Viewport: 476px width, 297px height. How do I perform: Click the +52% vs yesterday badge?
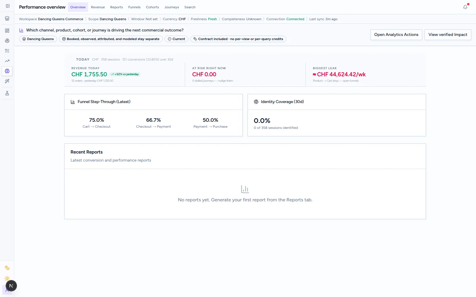tap(125, 74)
